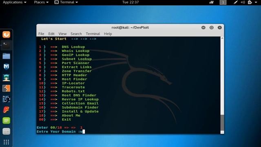Click the 'Install & Update' text
Screen dimensions: 261x147
tap(80, 111)
